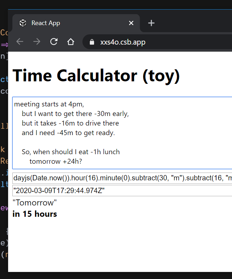Select the React App tab
The width and height of the screenshot is (232, 279).
click(76, 23)
